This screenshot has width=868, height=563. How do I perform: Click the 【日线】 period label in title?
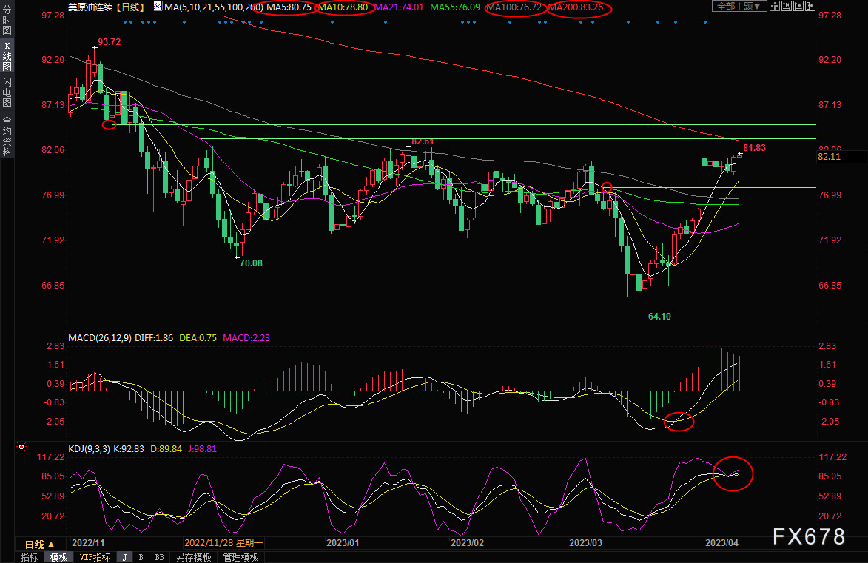coord(131,7)
